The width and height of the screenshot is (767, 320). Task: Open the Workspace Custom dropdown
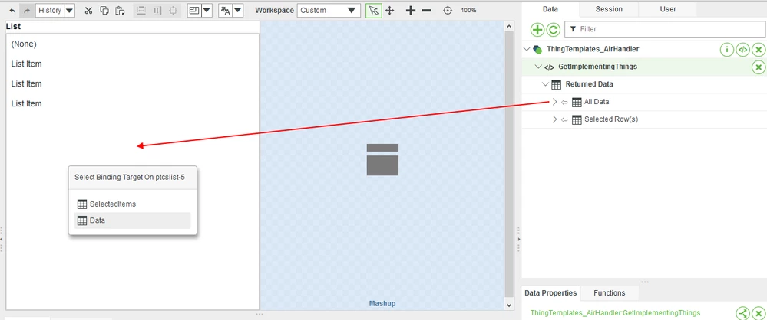pos(329,10)
